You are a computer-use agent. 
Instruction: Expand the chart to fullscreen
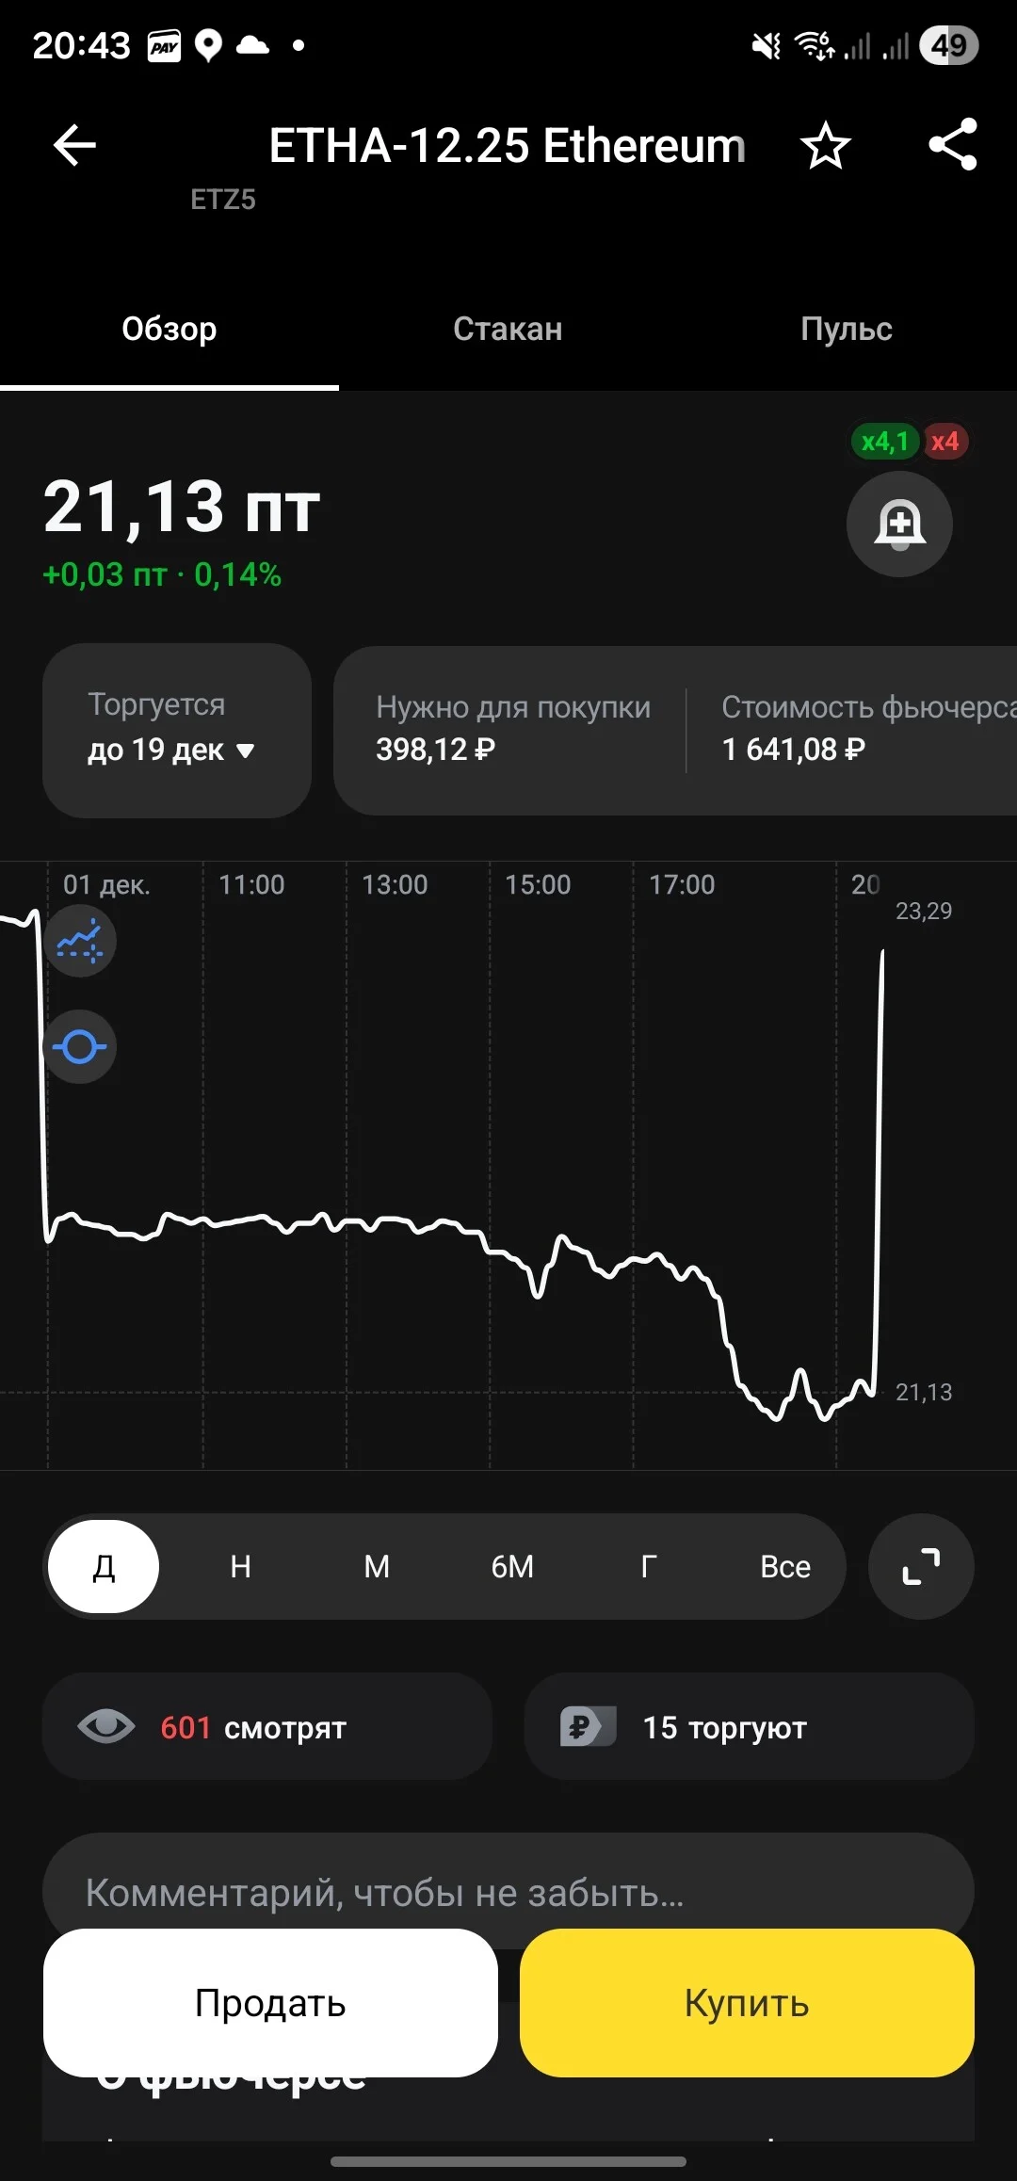tap(921, 1566)
